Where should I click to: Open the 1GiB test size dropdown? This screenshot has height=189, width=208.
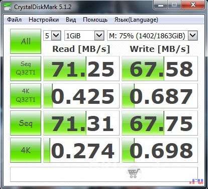tap(84, 36)
